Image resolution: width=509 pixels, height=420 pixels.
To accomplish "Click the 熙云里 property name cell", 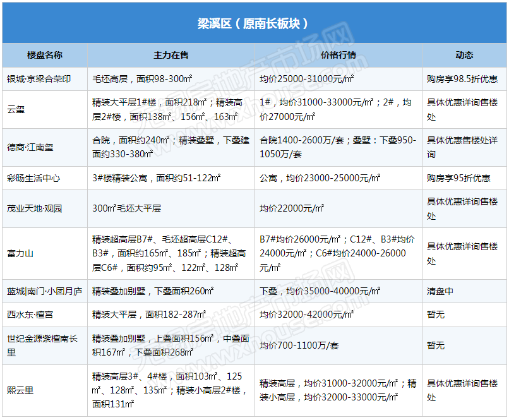I will [x=20, y=390].
